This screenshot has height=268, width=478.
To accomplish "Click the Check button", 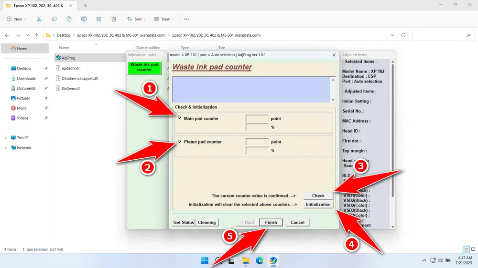I will 318,196.
